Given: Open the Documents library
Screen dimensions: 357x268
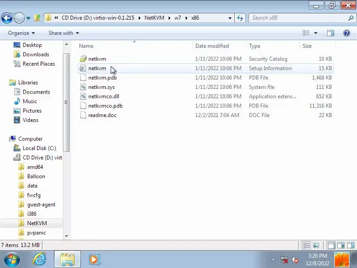Looking at the screenshot, I should pos(36,92).
